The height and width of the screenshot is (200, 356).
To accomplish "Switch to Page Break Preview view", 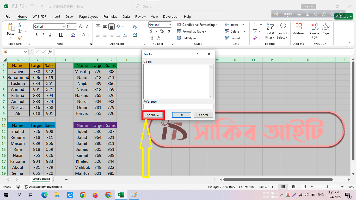I will [x=304, y=187].
